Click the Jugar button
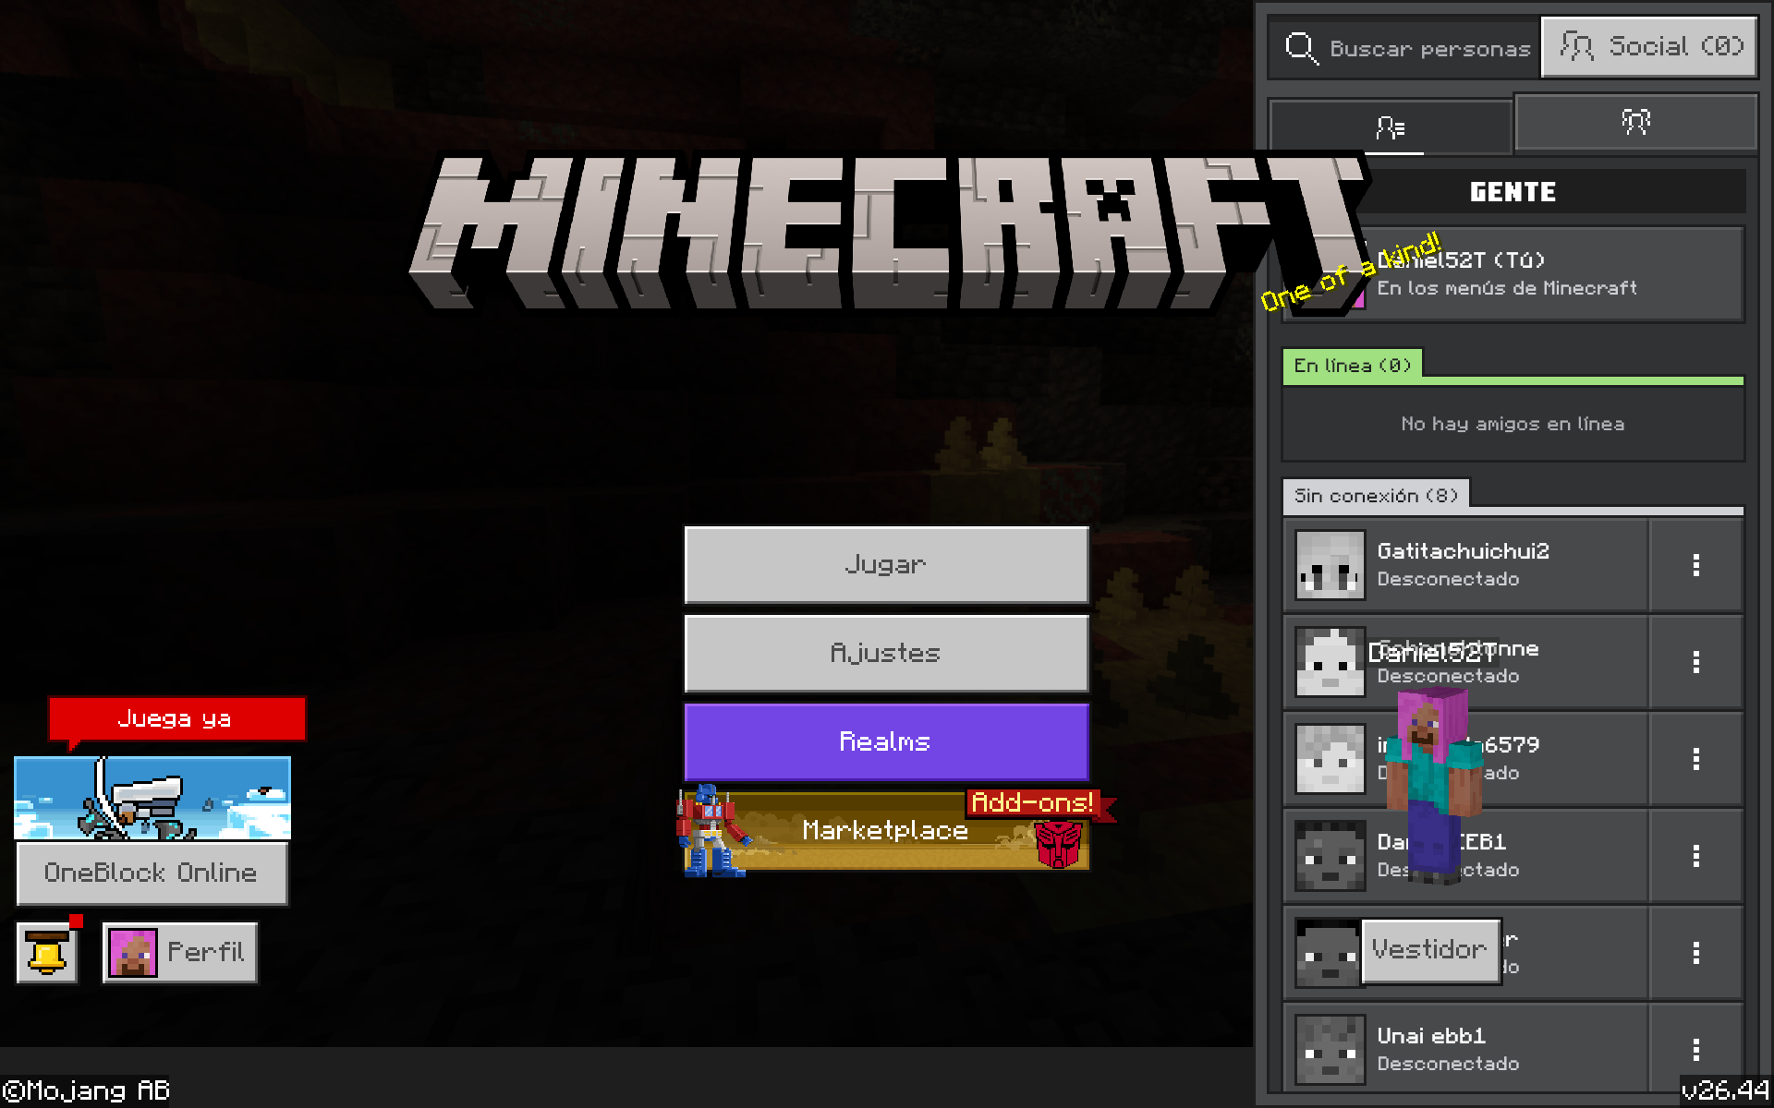Image resolution: width=1774 pixels, height=1108 pixels. (886, 565)
